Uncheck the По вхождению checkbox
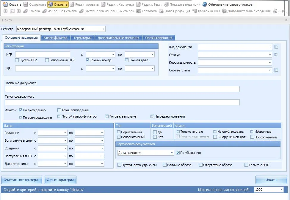The height and width of the screenshot is (200, 290). [x=21, y=110]
